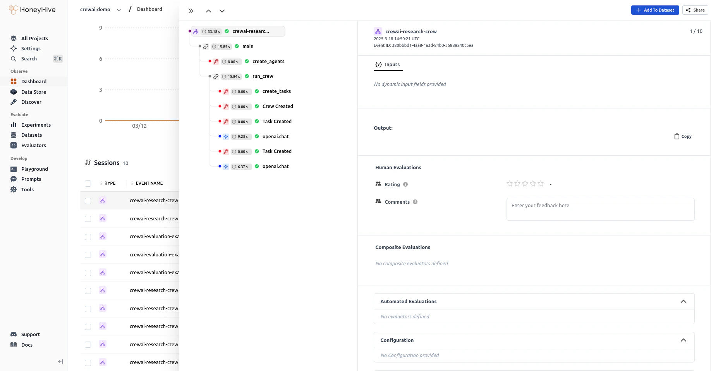Check the eighth session row checkbox
Screen dimensions: 711x371
pyautogui.click(x=88, y=327)
